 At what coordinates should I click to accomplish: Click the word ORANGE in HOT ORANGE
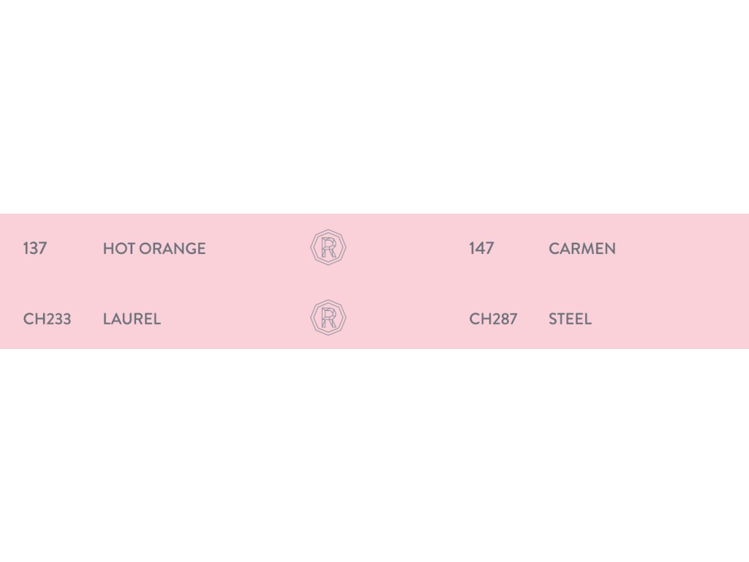173,249
